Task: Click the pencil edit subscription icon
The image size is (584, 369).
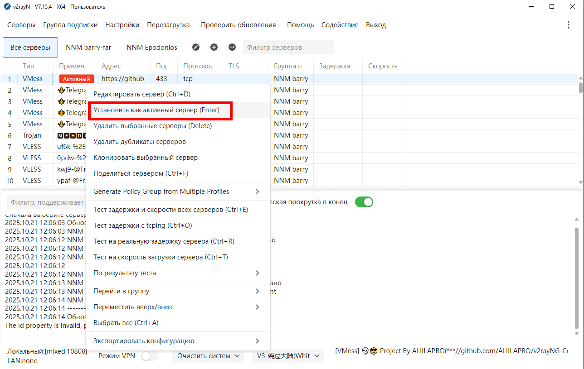Action: point(196,48)
